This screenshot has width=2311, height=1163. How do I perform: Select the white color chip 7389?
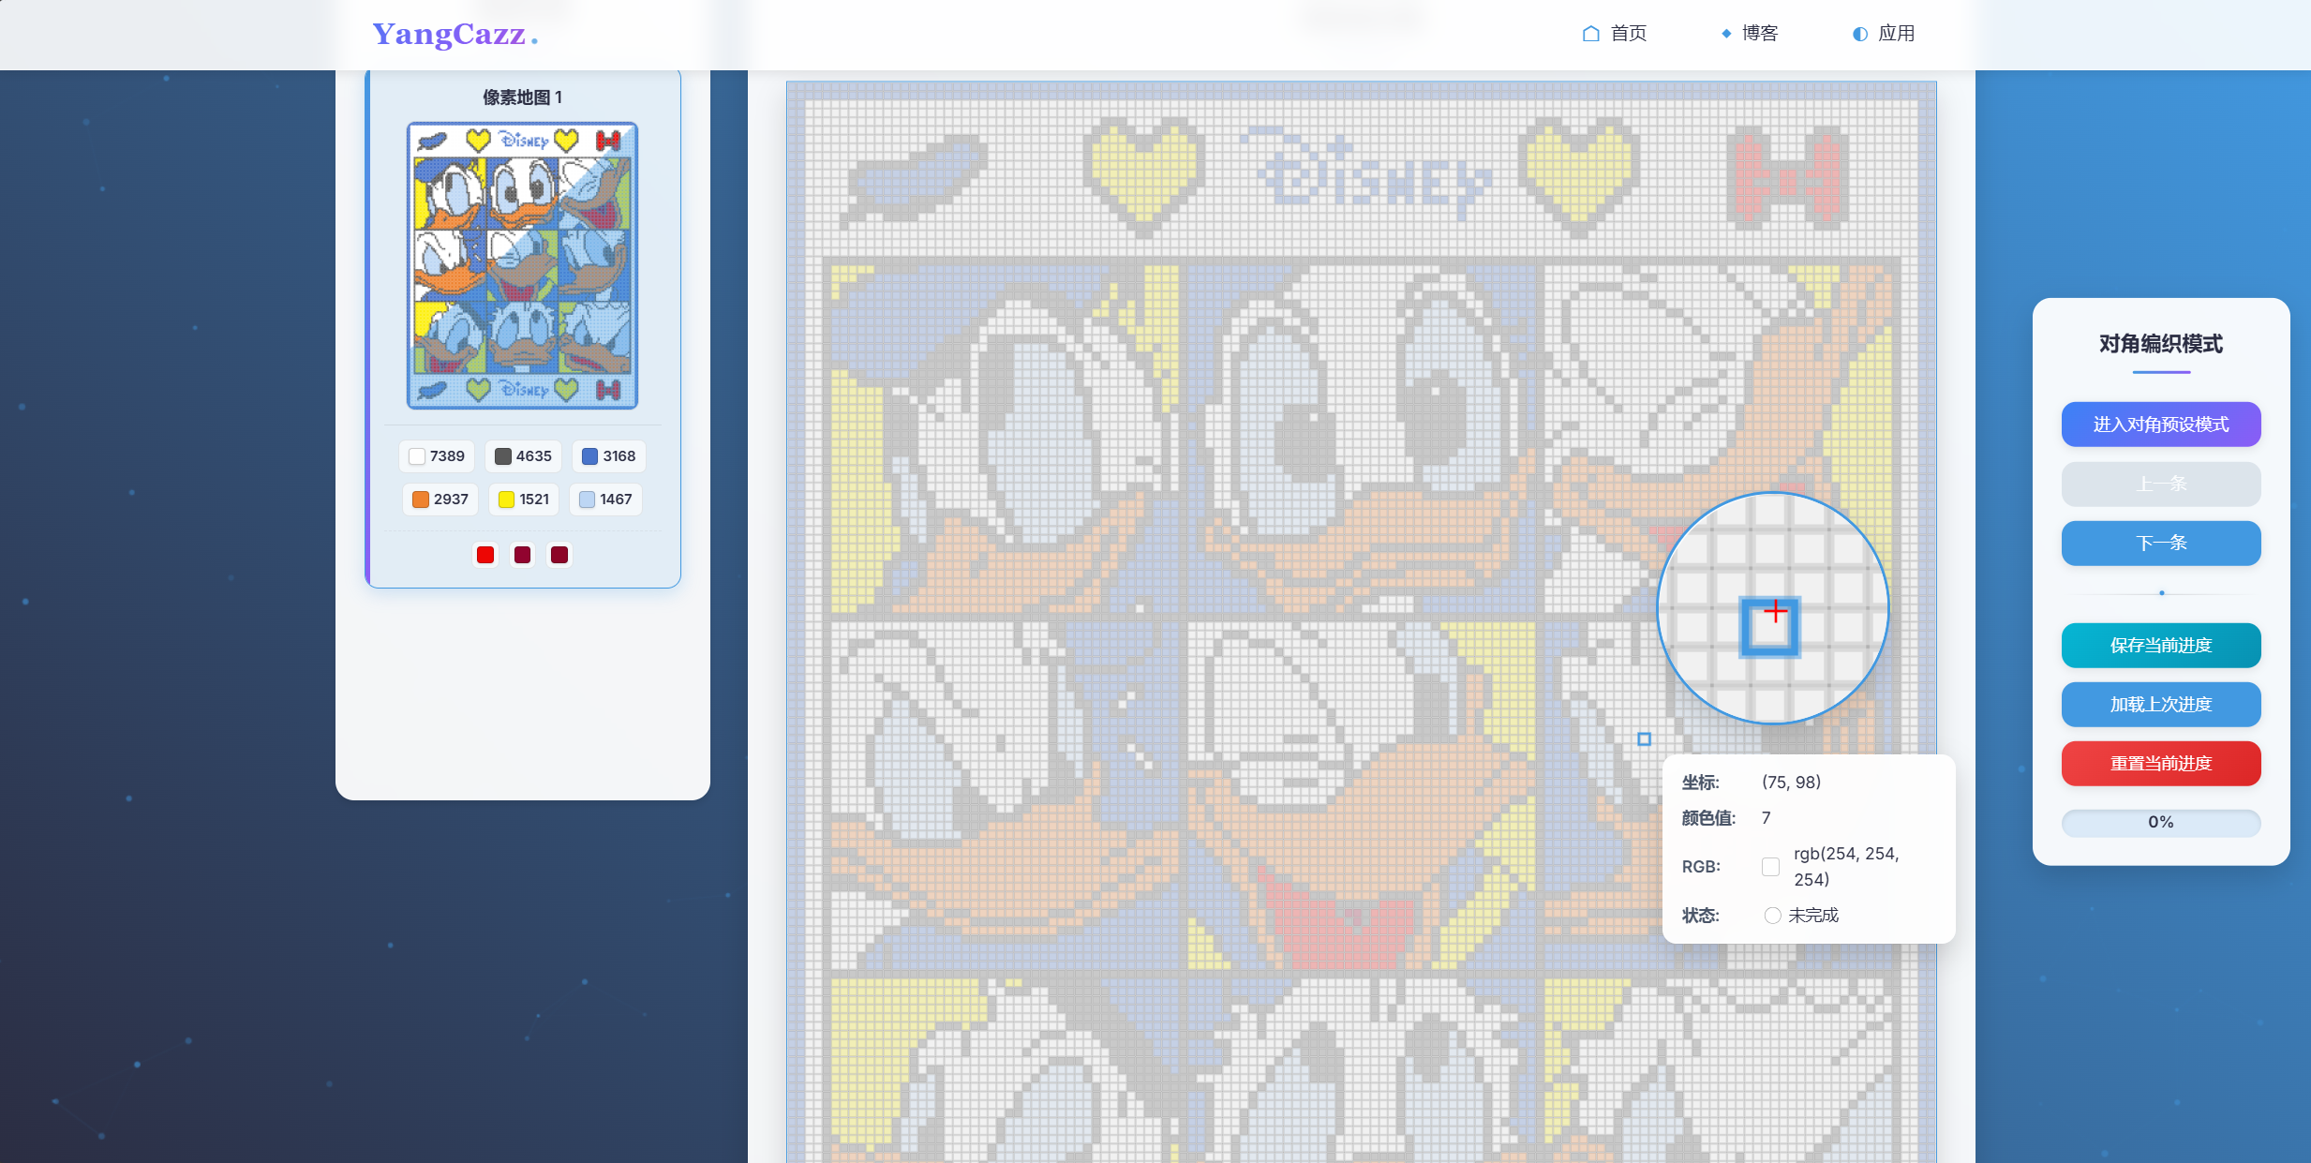pyautogui.click(x=437, y=456)
